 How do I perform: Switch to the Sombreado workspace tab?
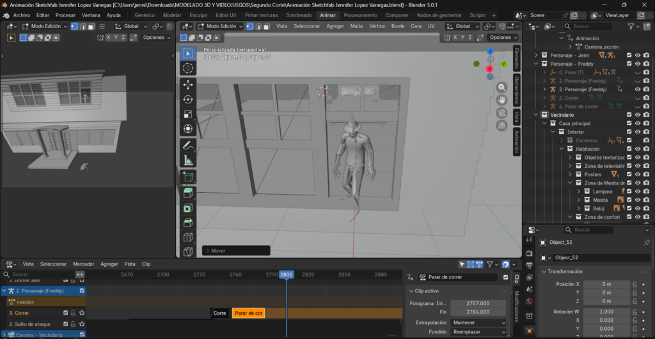pos(299,15)
